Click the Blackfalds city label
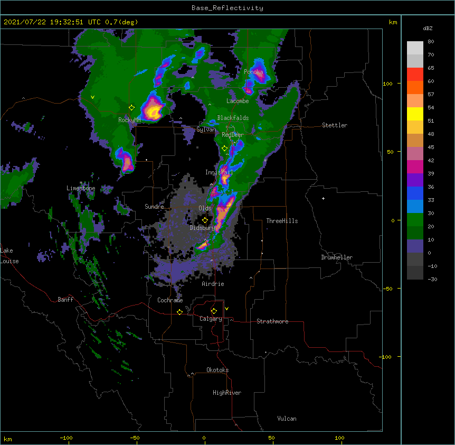 coord(233,118)
